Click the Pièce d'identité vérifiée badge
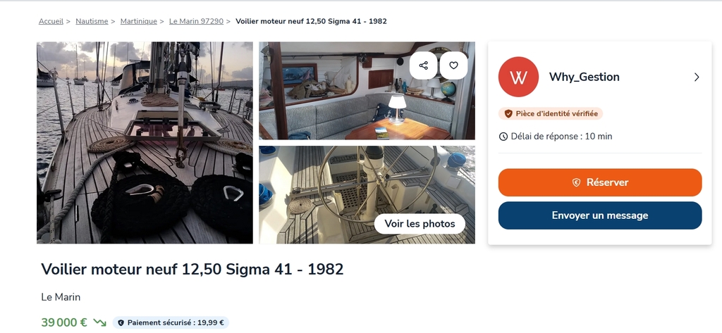Screen dimensions: 722x333 (551, 113)
